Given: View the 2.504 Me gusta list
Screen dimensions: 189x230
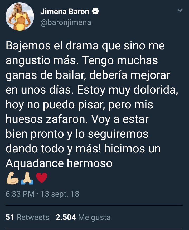Looking at the screenshot, I should point(83,217).
